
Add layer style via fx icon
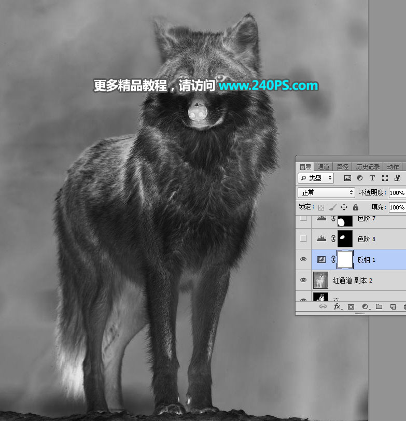337,307
